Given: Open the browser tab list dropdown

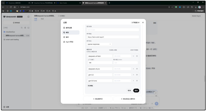Looking at the screenshot, I should (3, 3).
